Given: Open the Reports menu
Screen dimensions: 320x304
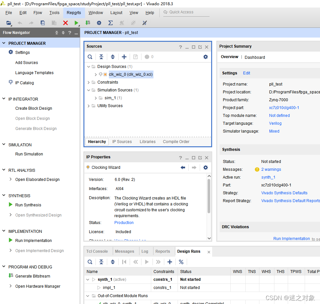Looking at the screenshot, I should (x=74, y=13).
